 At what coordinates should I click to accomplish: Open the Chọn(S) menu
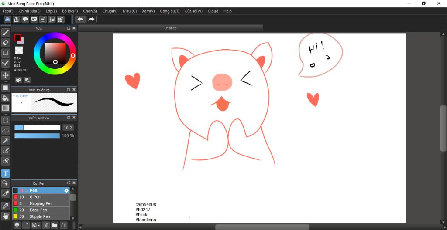pos(90,11)
